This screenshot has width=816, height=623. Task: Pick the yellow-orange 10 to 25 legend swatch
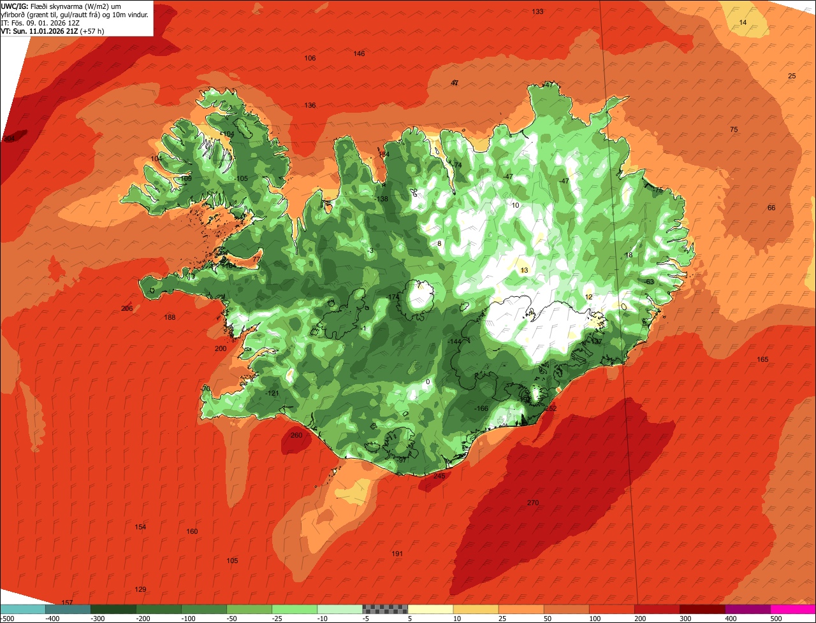(475, 609)
